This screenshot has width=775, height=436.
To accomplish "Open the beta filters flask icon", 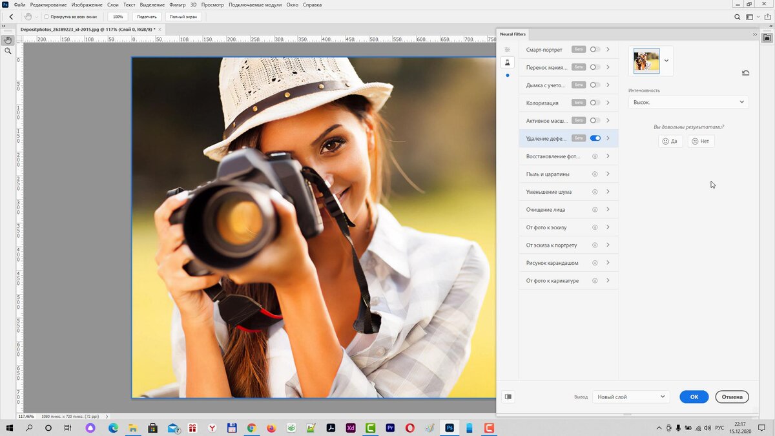I will pos(508,62).
